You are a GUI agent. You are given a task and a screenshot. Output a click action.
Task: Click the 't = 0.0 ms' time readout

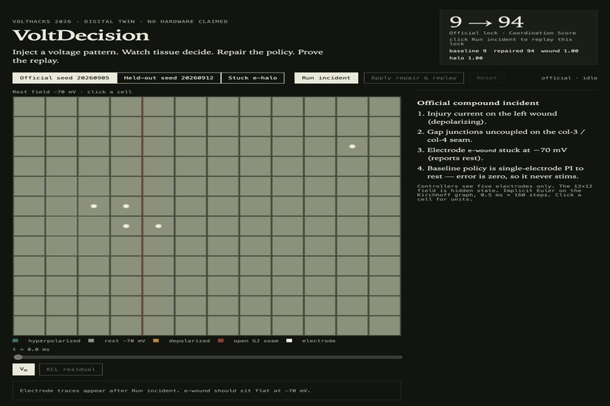pos(31,349)
